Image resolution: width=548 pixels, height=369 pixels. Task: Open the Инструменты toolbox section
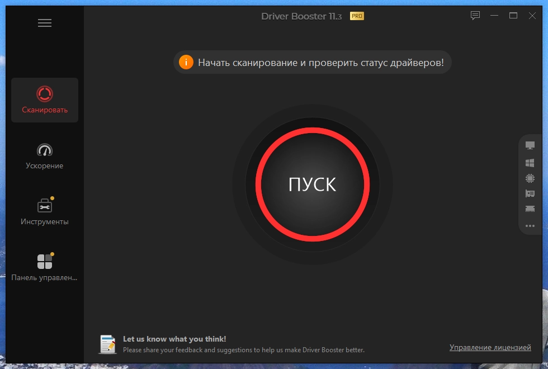(x=45, y=212)
